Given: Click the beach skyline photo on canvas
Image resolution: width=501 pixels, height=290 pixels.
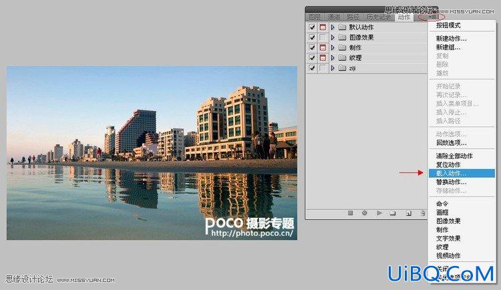Looking at the screenshot, I should click(x=152, y=153).
